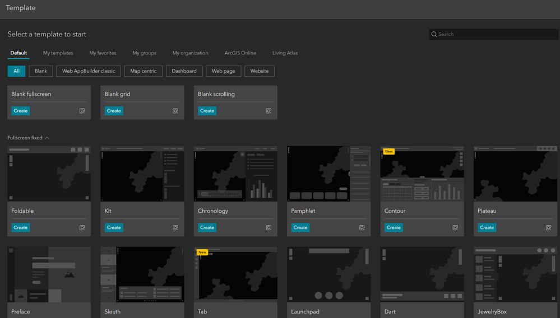Open the Living Atlas tab
The image size is (560, 318).
[285, 53]
